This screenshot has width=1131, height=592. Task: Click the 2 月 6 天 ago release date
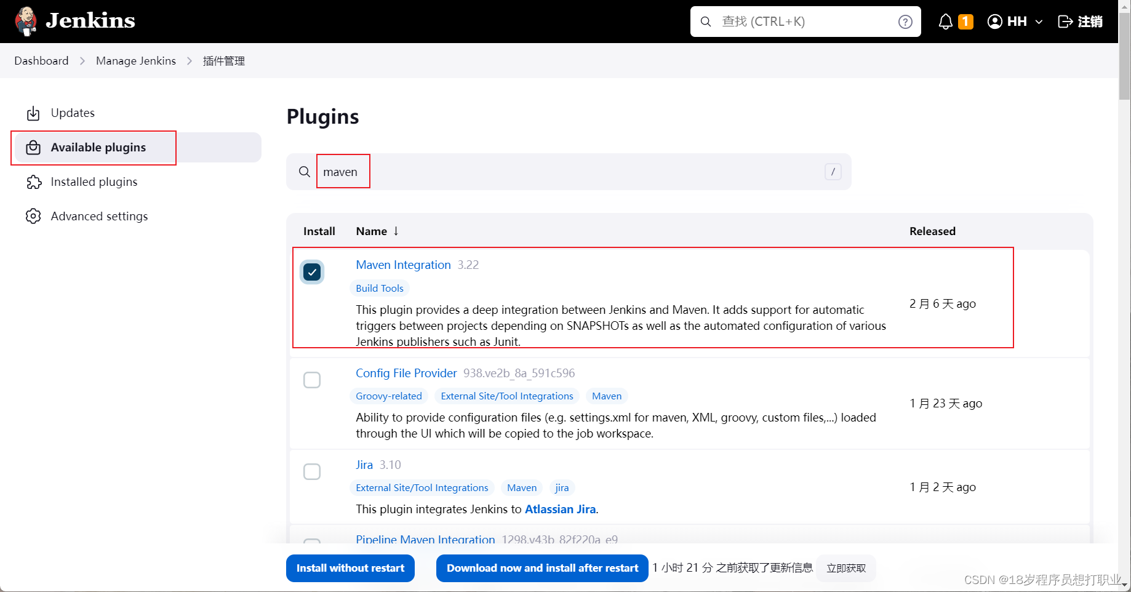pos(943,303)
